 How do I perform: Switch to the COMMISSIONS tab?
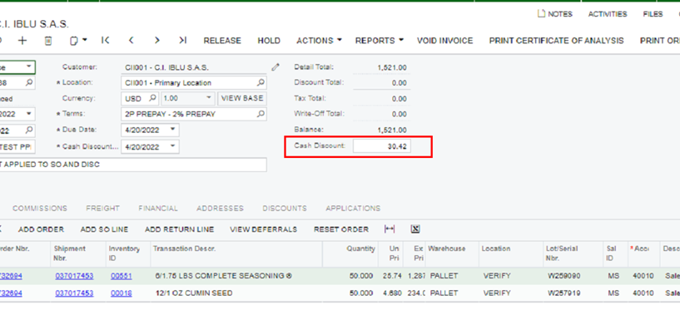point(40,209)
